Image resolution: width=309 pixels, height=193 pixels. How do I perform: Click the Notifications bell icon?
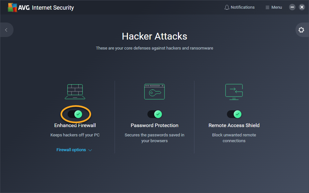[227, 7]
